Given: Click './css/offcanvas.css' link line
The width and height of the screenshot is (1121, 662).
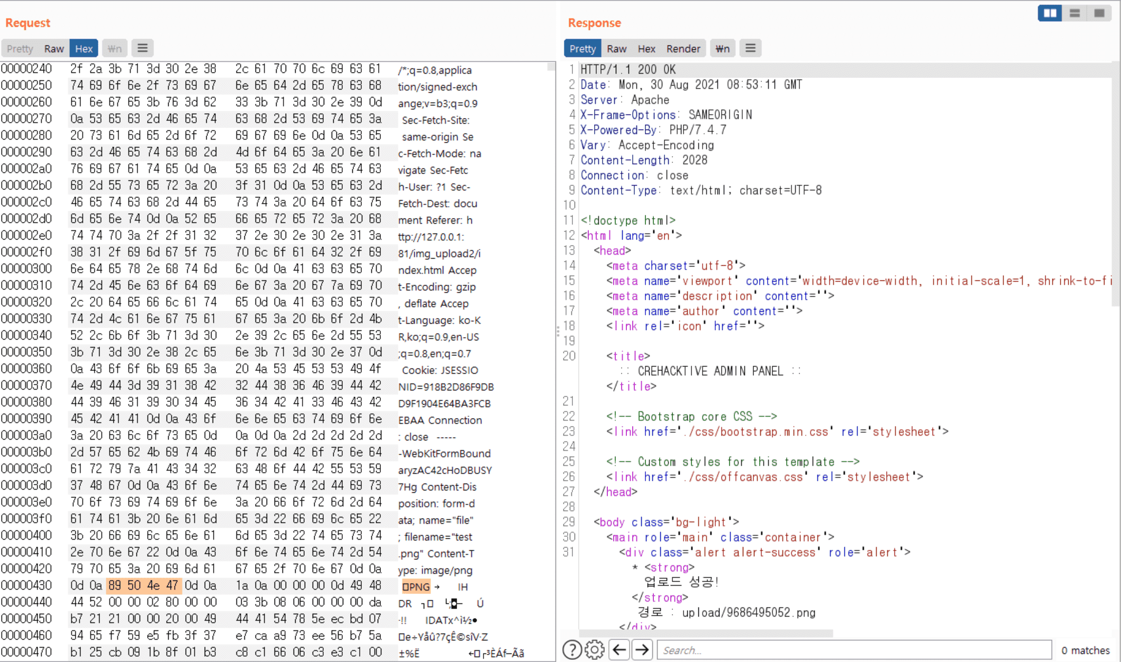Looking at the screenshot, I should coord(765,477).
